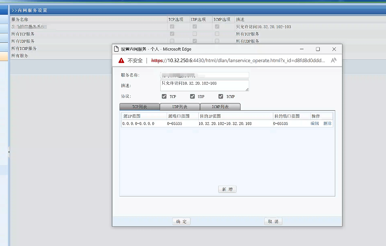
Task: Uncheck the TCP protocol checkbox
Action: coord(164,97)
